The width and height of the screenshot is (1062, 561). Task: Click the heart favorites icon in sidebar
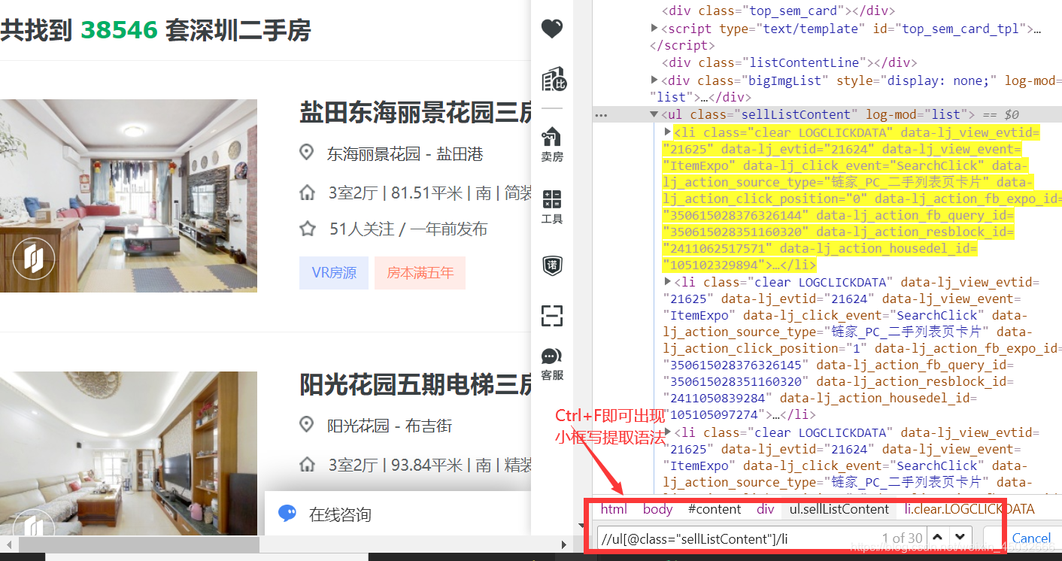pyautogui.click(x=552, y=29)
